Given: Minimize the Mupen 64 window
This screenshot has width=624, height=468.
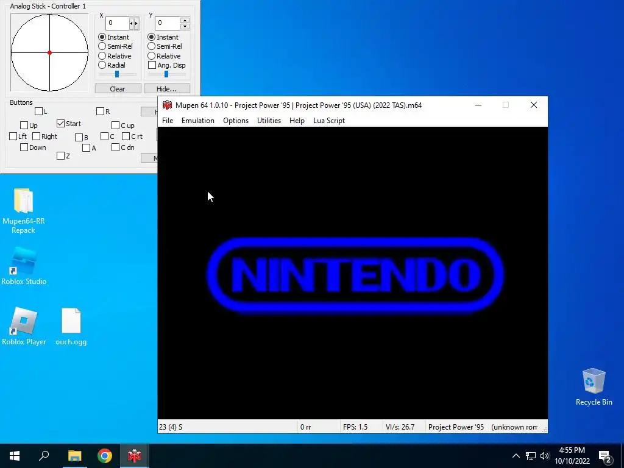Looking at the screenshot, I should coord(478,105).
